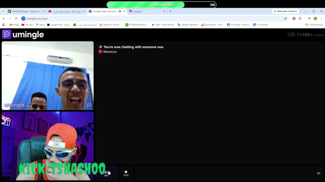Click the Demander à Gemini button

(285, 11)
